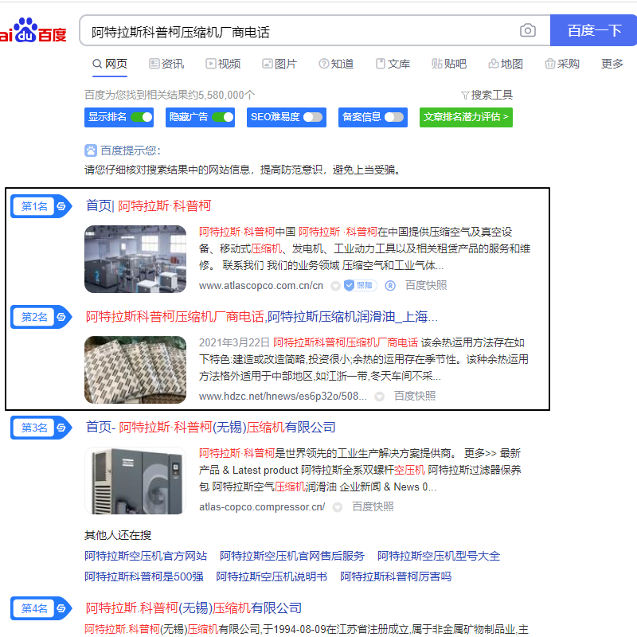Switch to the 视频 tab
This screenshot has height=637, width=637.
pyautogui.click(x=223, y=64)
